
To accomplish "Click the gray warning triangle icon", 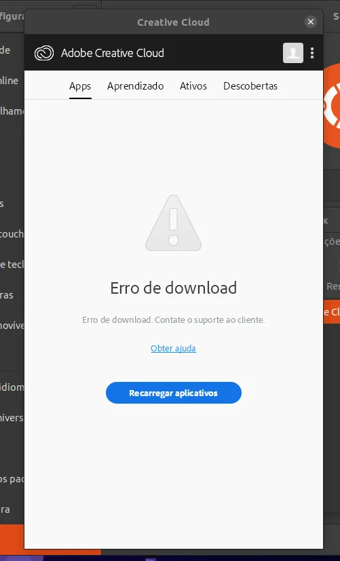I will point(173,223).
